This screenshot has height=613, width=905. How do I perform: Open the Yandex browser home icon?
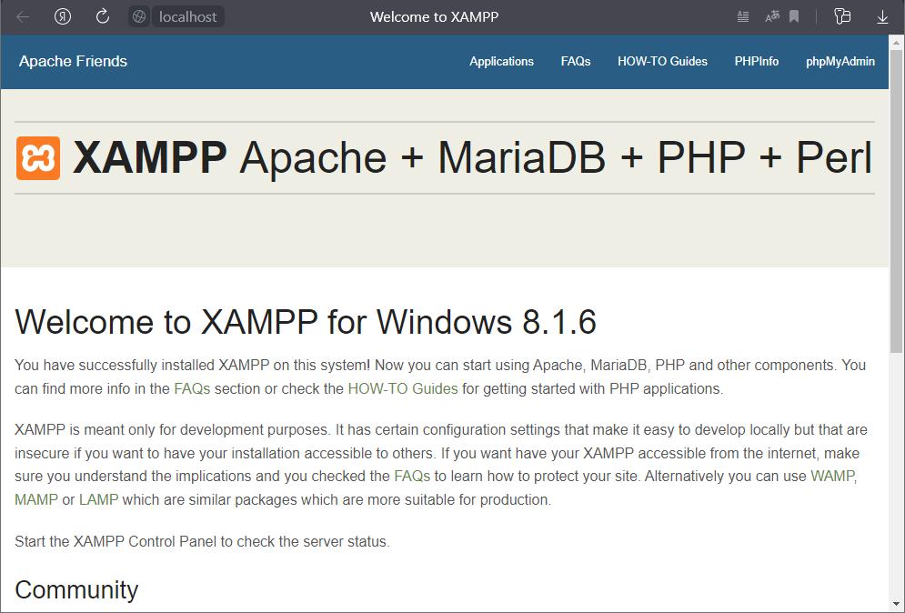62,16
